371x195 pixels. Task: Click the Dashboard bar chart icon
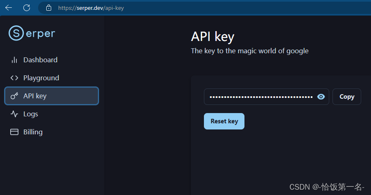pos(14,60)
